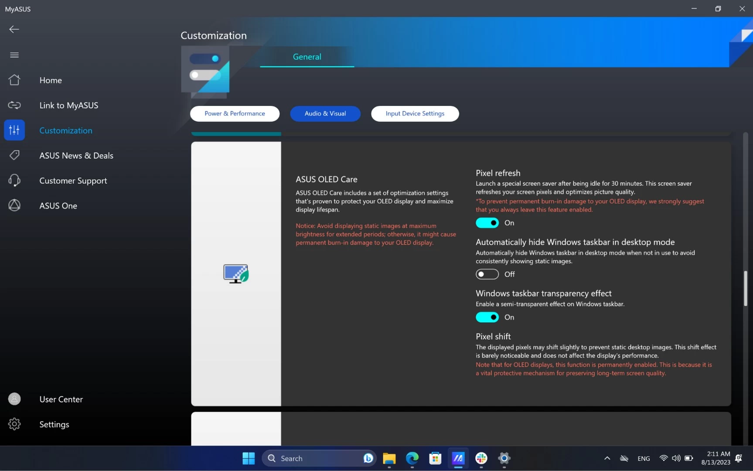Open the Windows Start button
The width and height of the screenshot is (753, 471).
pyautogui.click(x=249, y=458)
